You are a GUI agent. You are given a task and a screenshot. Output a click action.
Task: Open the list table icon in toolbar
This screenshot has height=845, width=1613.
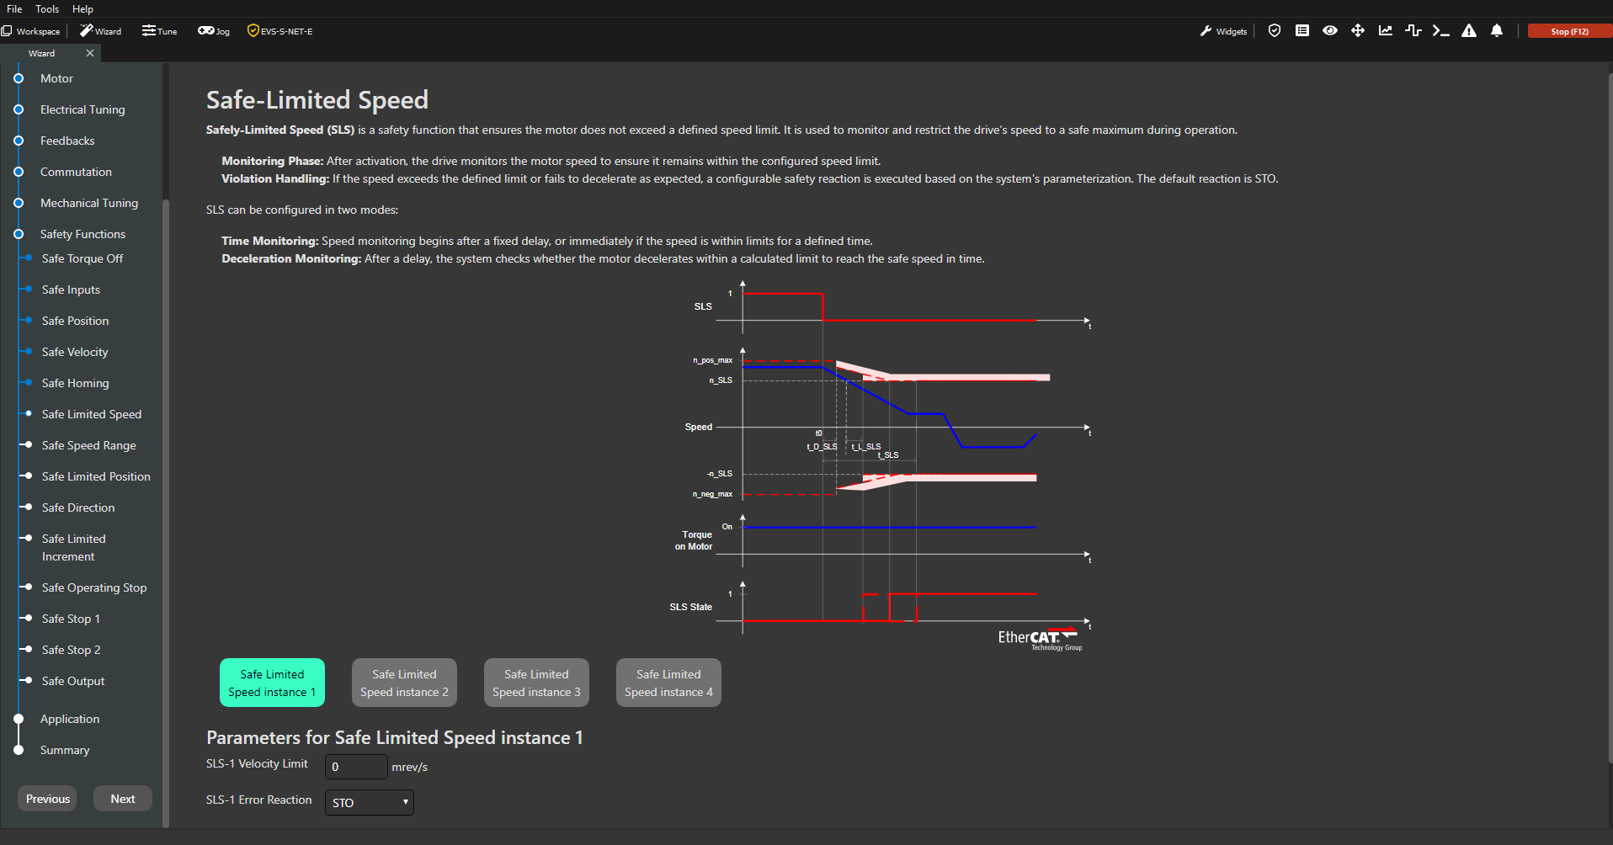pos(1302,31)
